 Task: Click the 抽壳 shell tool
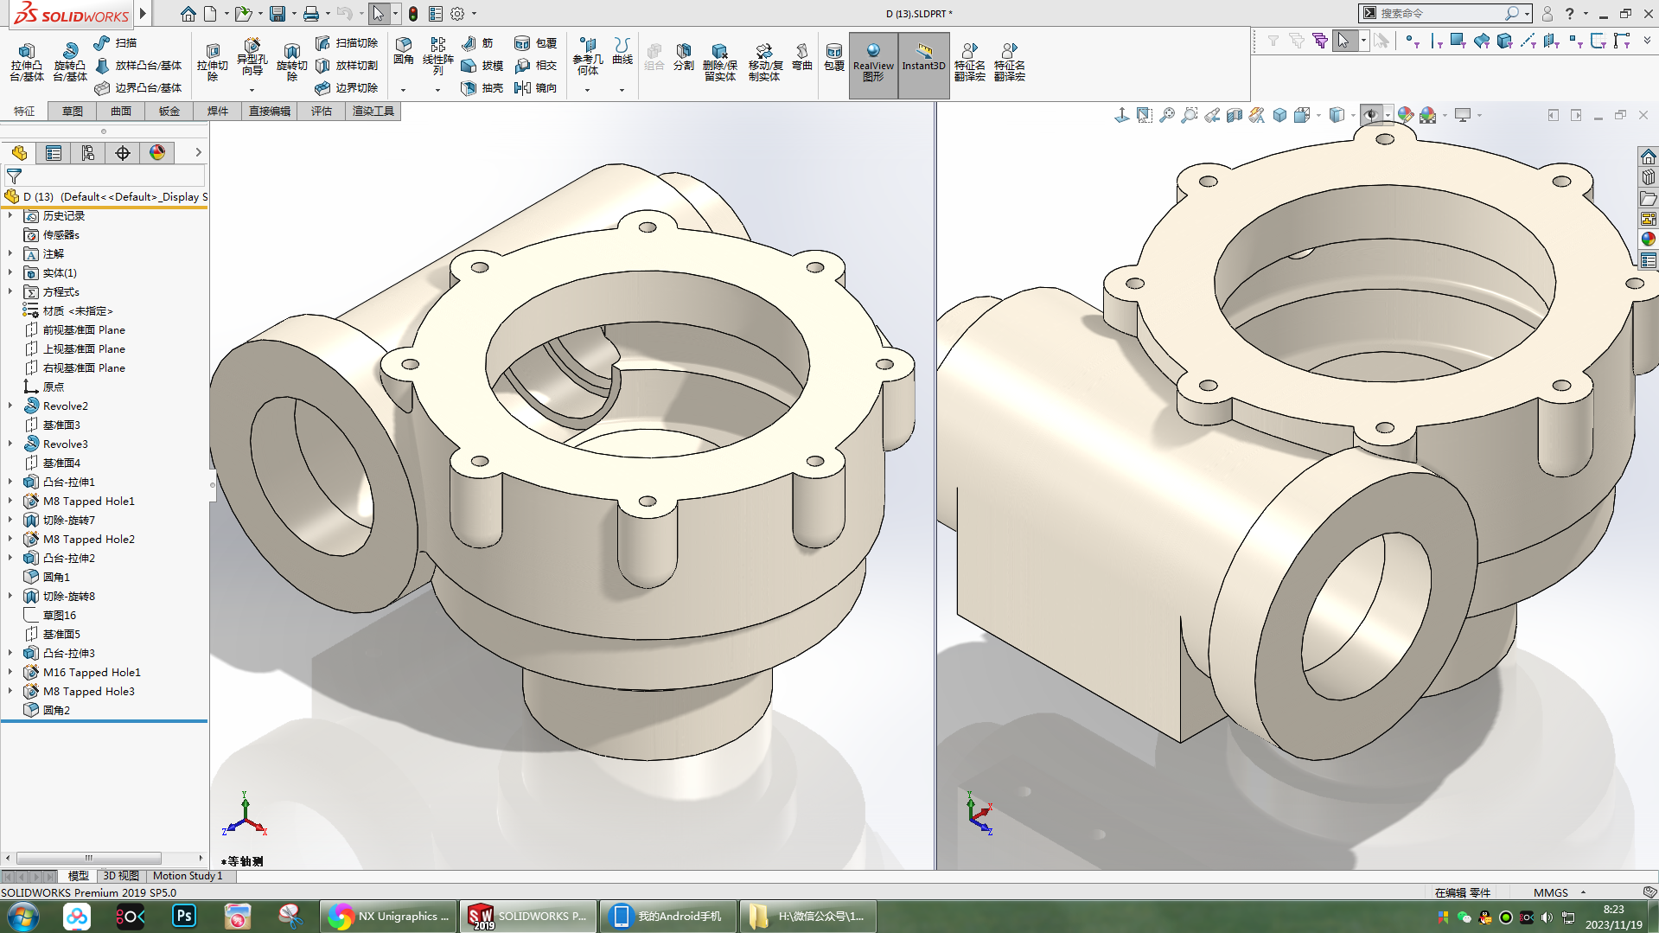click(x=482, y=87)
